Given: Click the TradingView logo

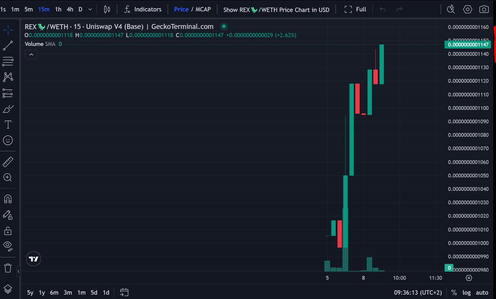Looking at the screenshot, I should click(x=34, y=259).
